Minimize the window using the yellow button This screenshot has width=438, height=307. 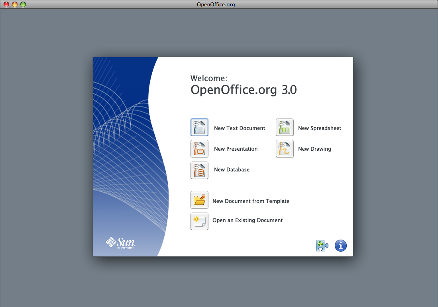click(x=15, y=4)
